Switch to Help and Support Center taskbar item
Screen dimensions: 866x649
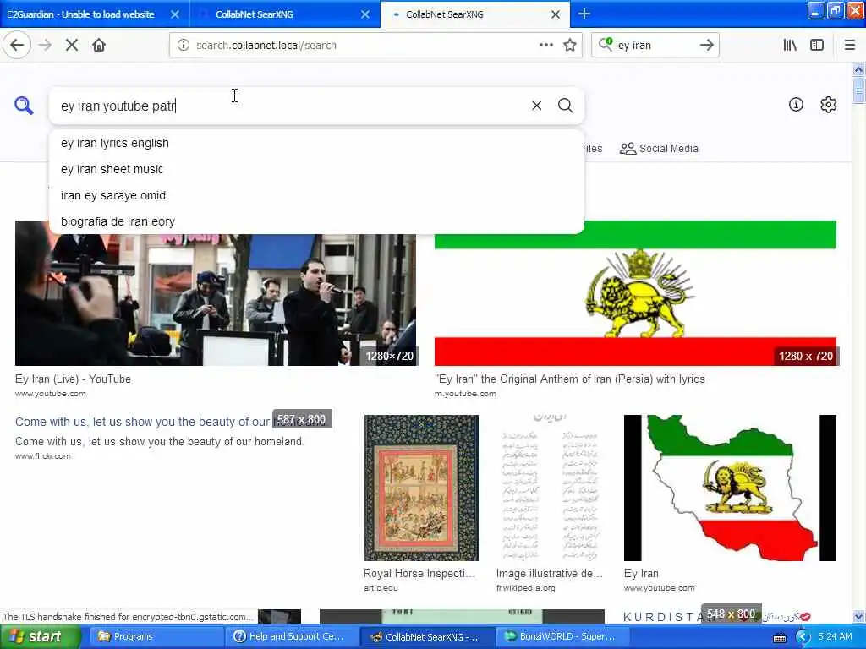[292, 637]
